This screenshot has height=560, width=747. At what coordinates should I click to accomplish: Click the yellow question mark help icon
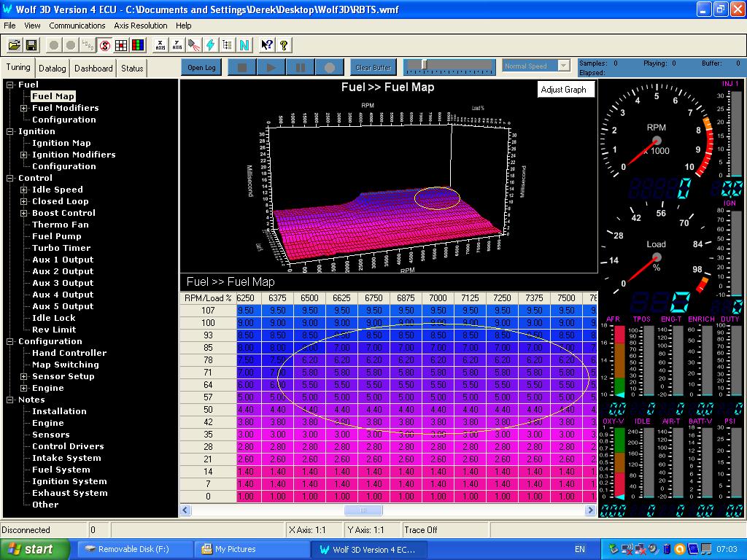pyautogui.click(x=284, y=45)
